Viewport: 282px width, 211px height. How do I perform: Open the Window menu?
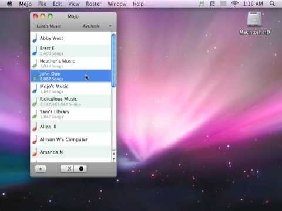point(117,4)
